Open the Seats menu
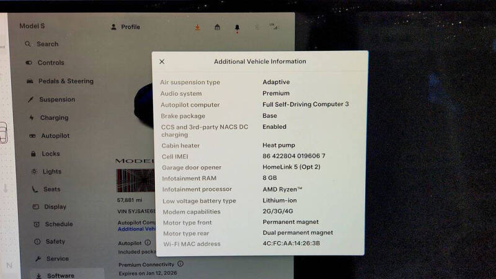This screenshot has width=496, height=279. pyautogui.click(x=46, y=189)
